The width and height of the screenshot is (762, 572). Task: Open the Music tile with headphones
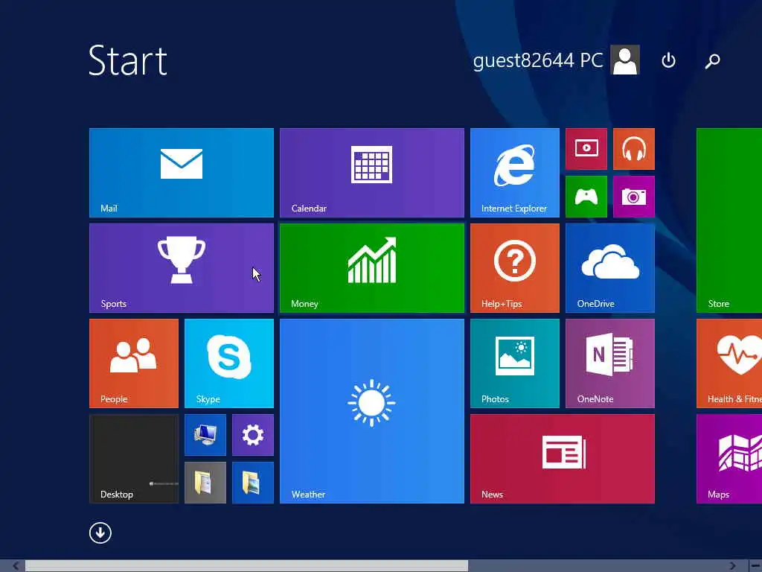coord(634,149)
